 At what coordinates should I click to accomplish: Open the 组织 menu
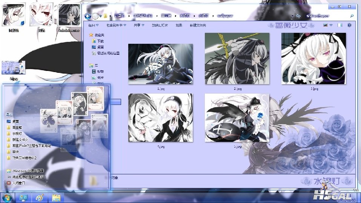(94, 25)
